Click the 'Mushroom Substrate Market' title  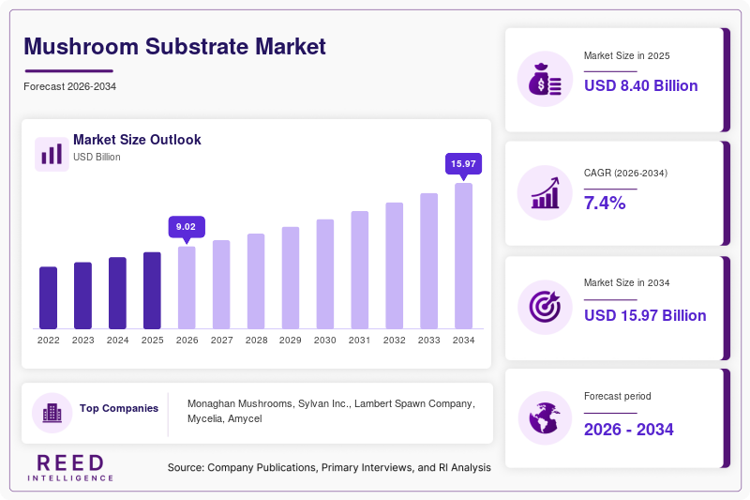[x=174, y=46]
